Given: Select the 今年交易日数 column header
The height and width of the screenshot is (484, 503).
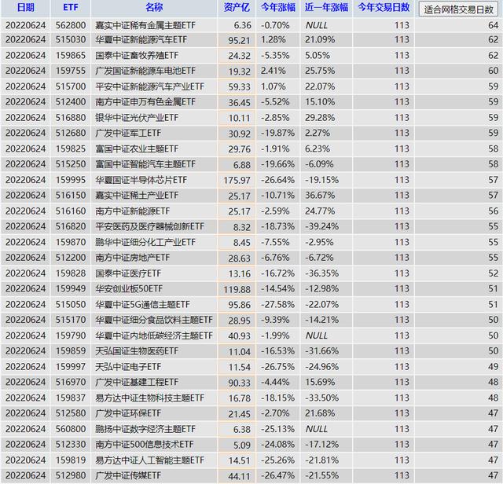Looking at the screenshot, I should click(384, 8).
